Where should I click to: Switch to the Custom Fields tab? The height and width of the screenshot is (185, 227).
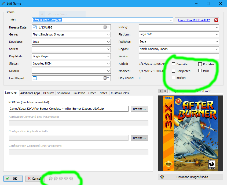click(x=120, y=93)
